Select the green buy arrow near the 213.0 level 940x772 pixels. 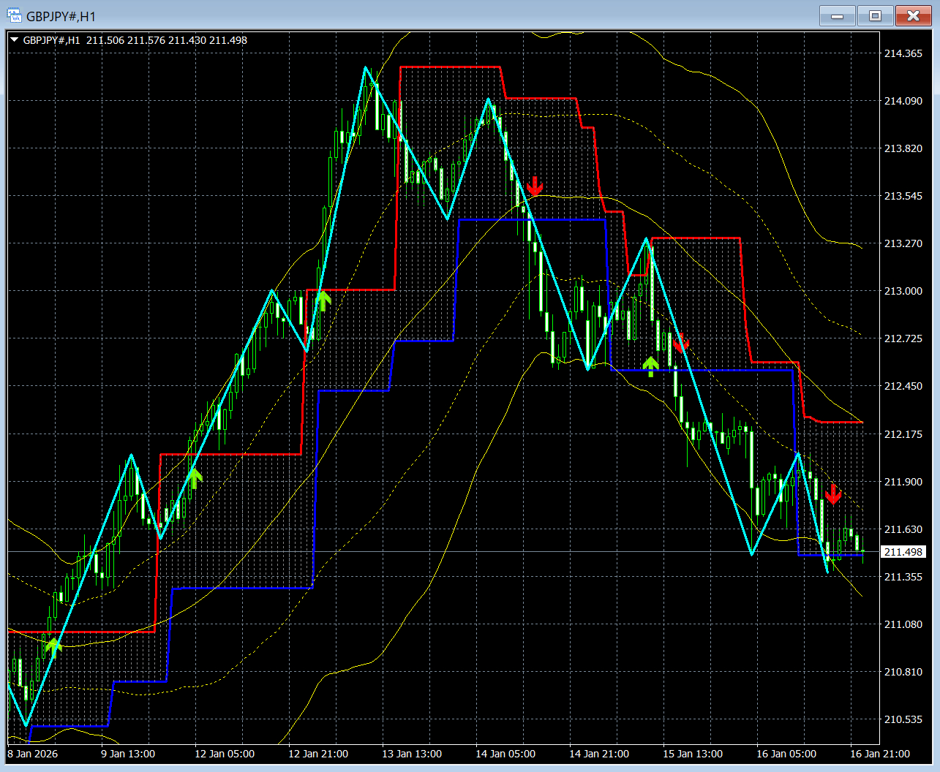323,300
